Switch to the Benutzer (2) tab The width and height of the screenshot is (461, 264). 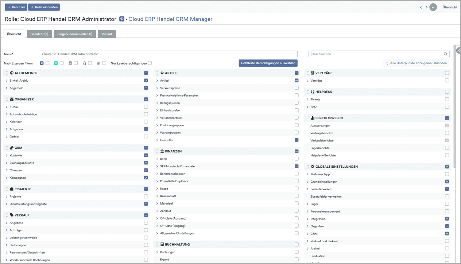[39, 34]
